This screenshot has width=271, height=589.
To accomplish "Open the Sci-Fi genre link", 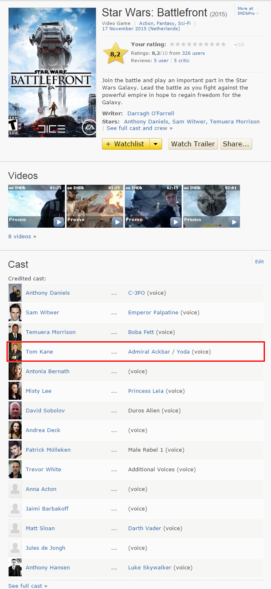I will [184, 23].
